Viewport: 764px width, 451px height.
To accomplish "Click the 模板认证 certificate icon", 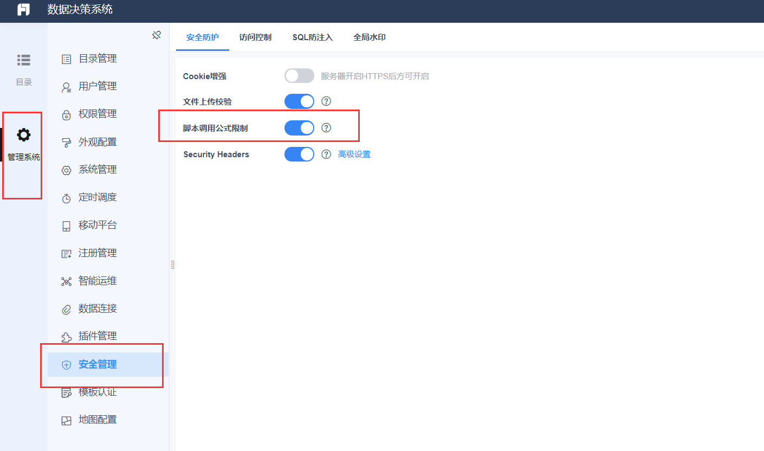I will point(67,393).
